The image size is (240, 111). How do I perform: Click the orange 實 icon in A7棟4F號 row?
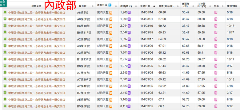click(x=111, y=86)
